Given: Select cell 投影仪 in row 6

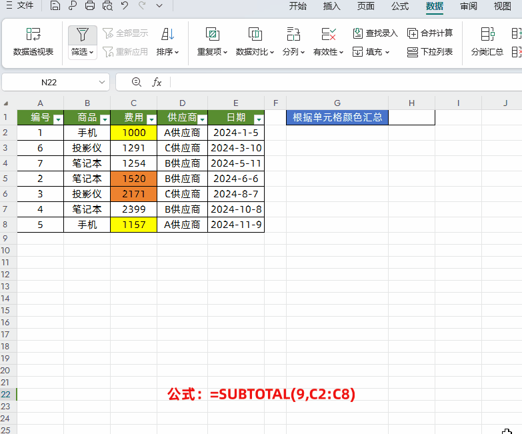Looking at the screenshot, I should coord(87,194).
